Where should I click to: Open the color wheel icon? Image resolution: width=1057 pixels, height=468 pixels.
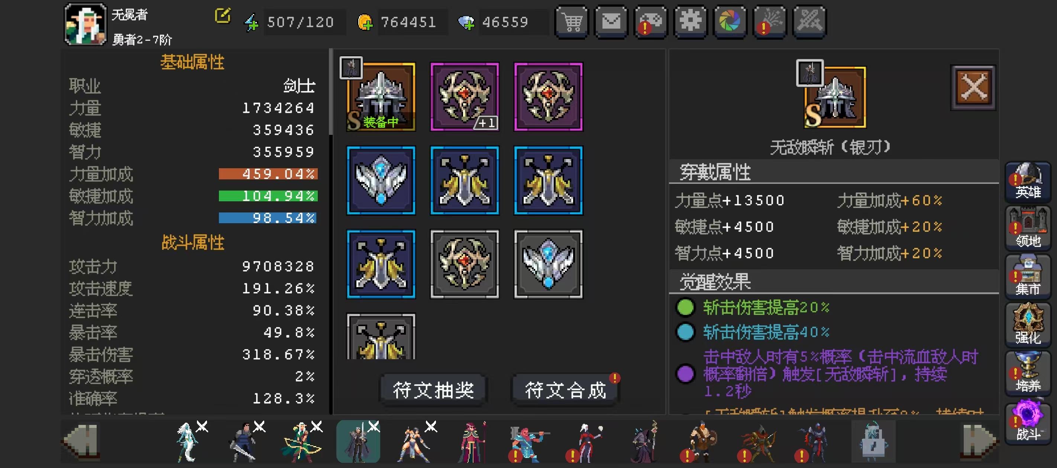tap(730, 22)
